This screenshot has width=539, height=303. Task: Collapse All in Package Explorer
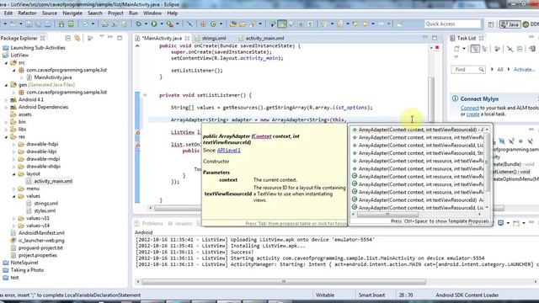pyautogui.click(x=67, y=38)
